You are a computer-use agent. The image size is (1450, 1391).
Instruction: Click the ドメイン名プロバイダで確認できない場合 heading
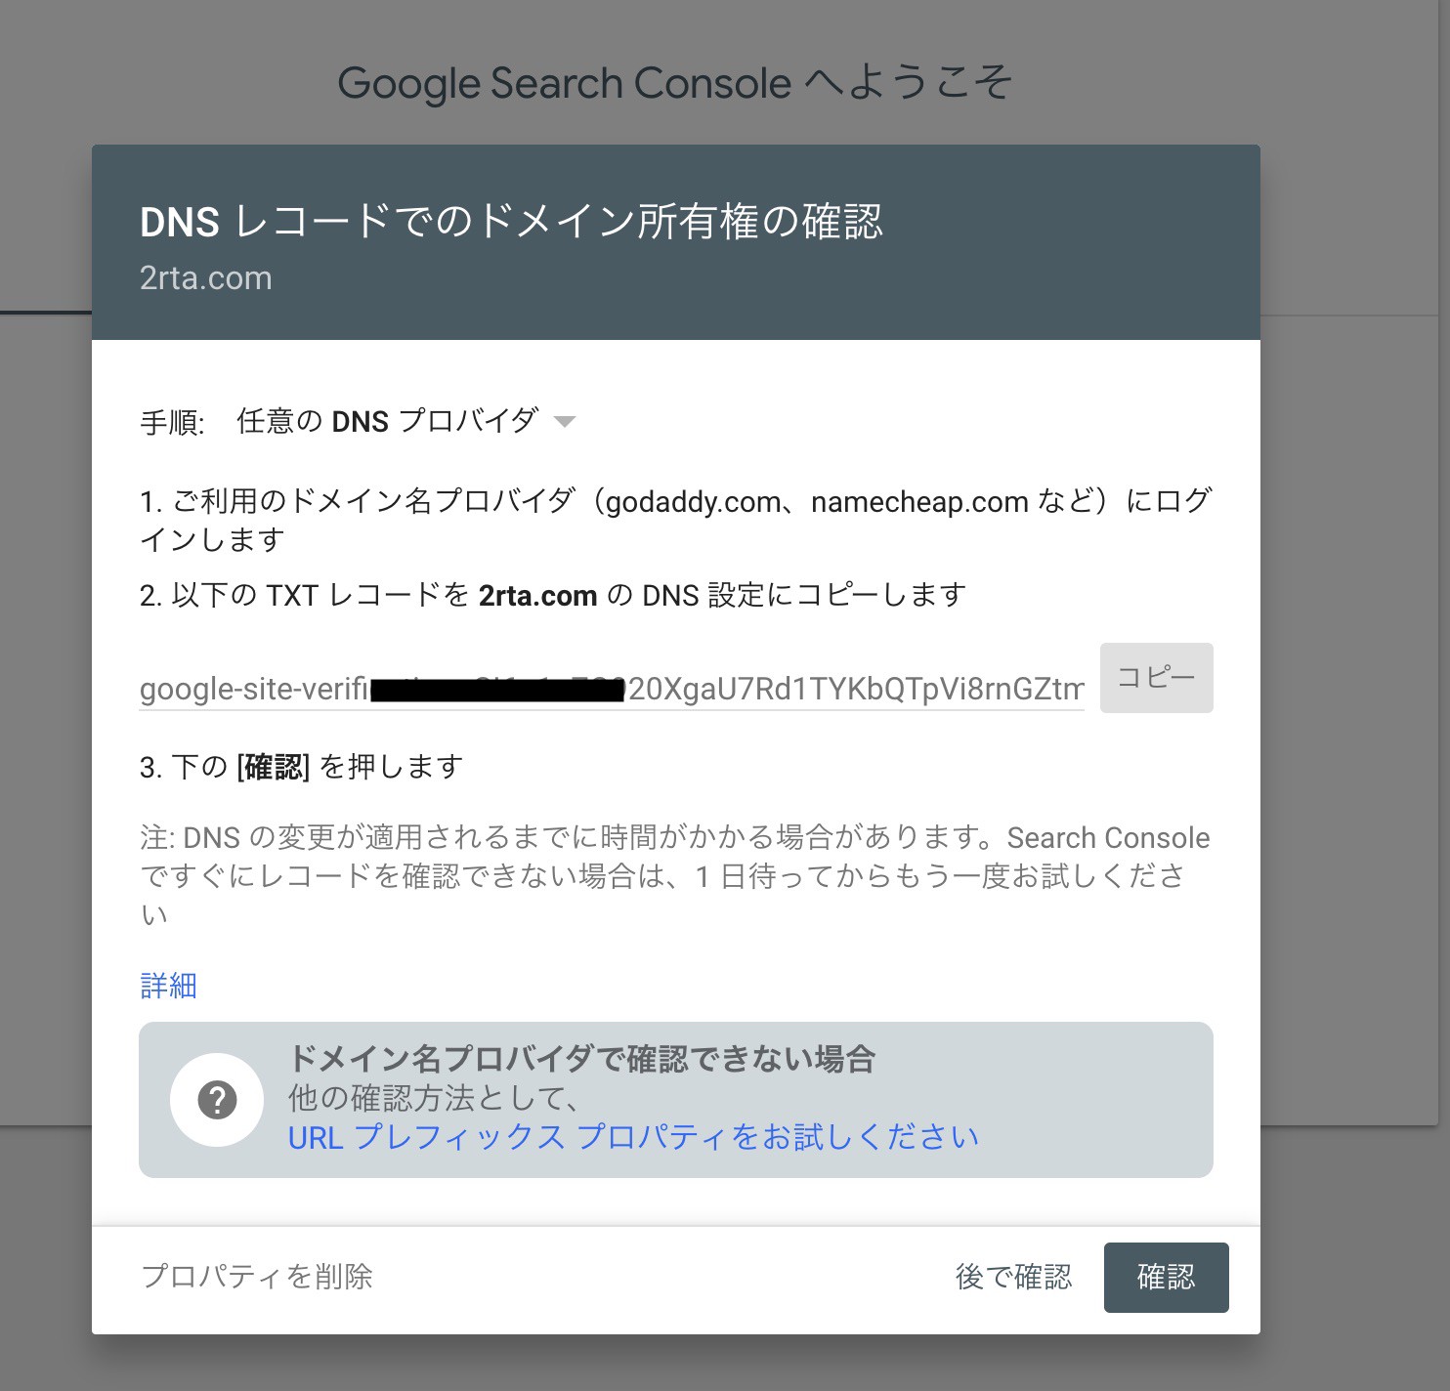click(x=581, y=1059)
